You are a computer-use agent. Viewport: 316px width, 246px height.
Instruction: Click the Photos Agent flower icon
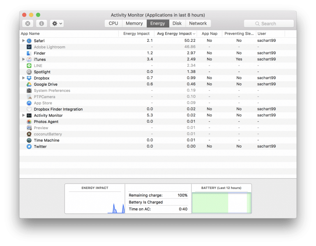[29, 122]
